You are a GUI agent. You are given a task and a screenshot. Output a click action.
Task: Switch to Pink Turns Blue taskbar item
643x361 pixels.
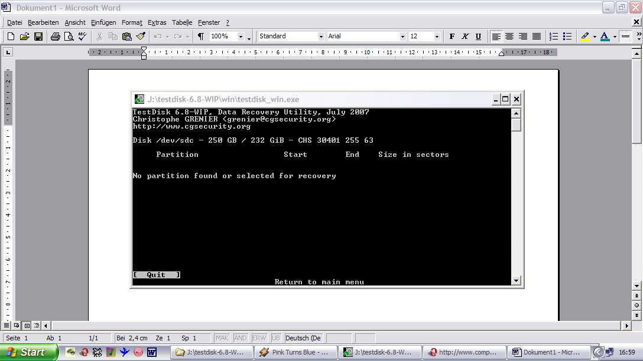(295, 352)
